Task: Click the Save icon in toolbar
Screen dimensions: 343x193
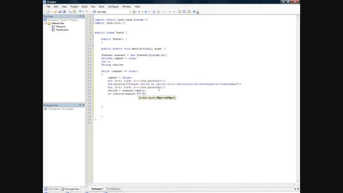Action: 59,12
